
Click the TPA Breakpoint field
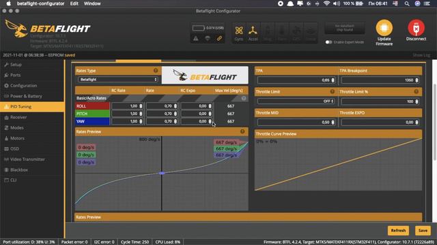(380, 80)
